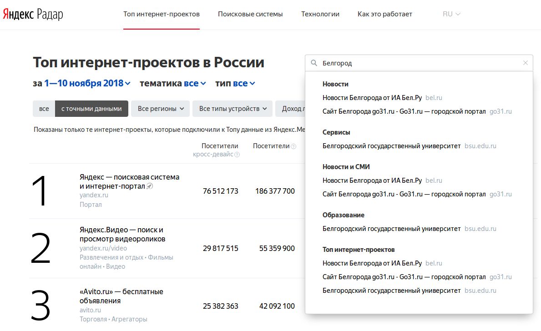Image resolution: width=541 pixels, height=331 pixels.
Task: Select the с точными данными toggle
Action: [x=91, y=109]
